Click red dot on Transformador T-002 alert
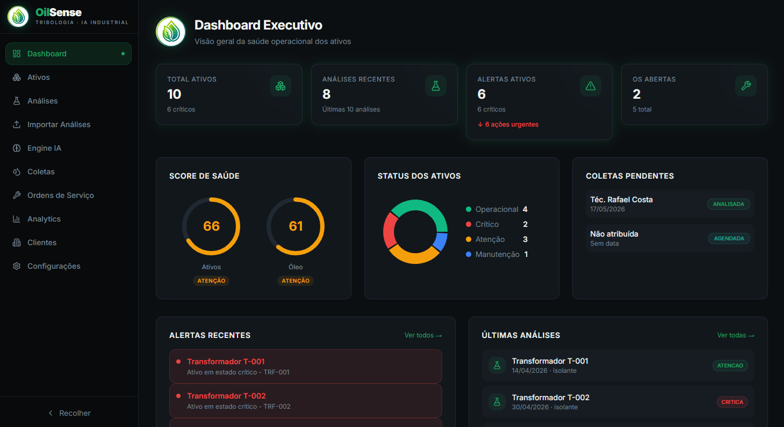 pos(178,396)
